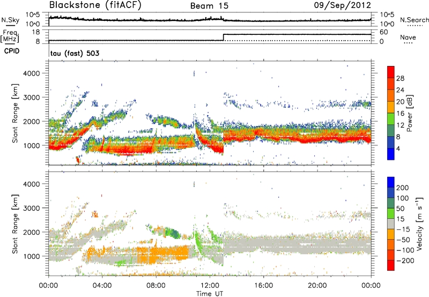
Task: Click the blue top of velocity colorbar
Action: click(391, 182)
